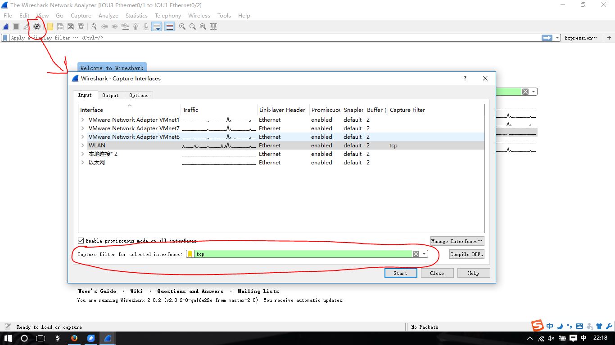Click the find packet magnifier icon

(x=94, y=27)
